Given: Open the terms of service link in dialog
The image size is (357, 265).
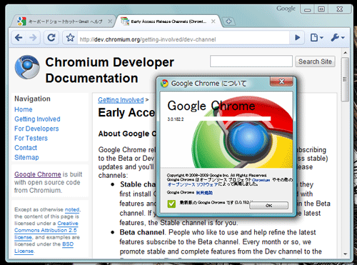Looking at the screenshot, I should [x=204, y=193].
